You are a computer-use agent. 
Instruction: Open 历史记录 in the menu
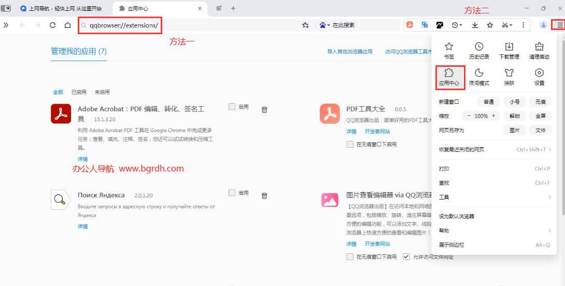pos(479,51)
